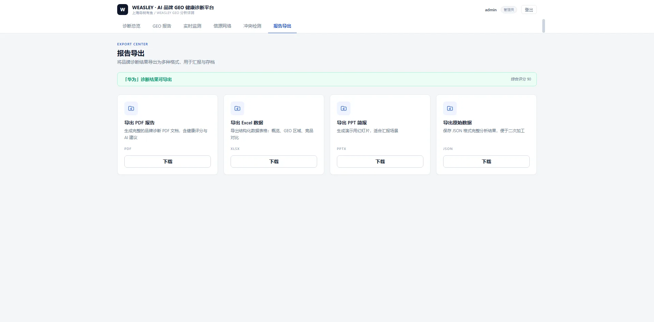
Task: Click the 导出 PPT 简报 card title
Action: [352, 123]
